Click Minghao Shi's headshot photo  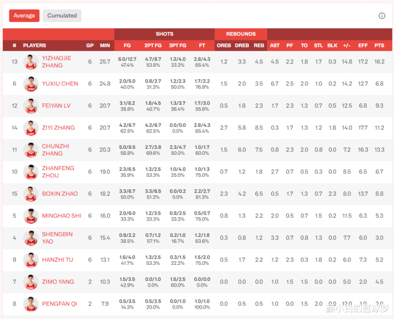click(x=31, y=216)
